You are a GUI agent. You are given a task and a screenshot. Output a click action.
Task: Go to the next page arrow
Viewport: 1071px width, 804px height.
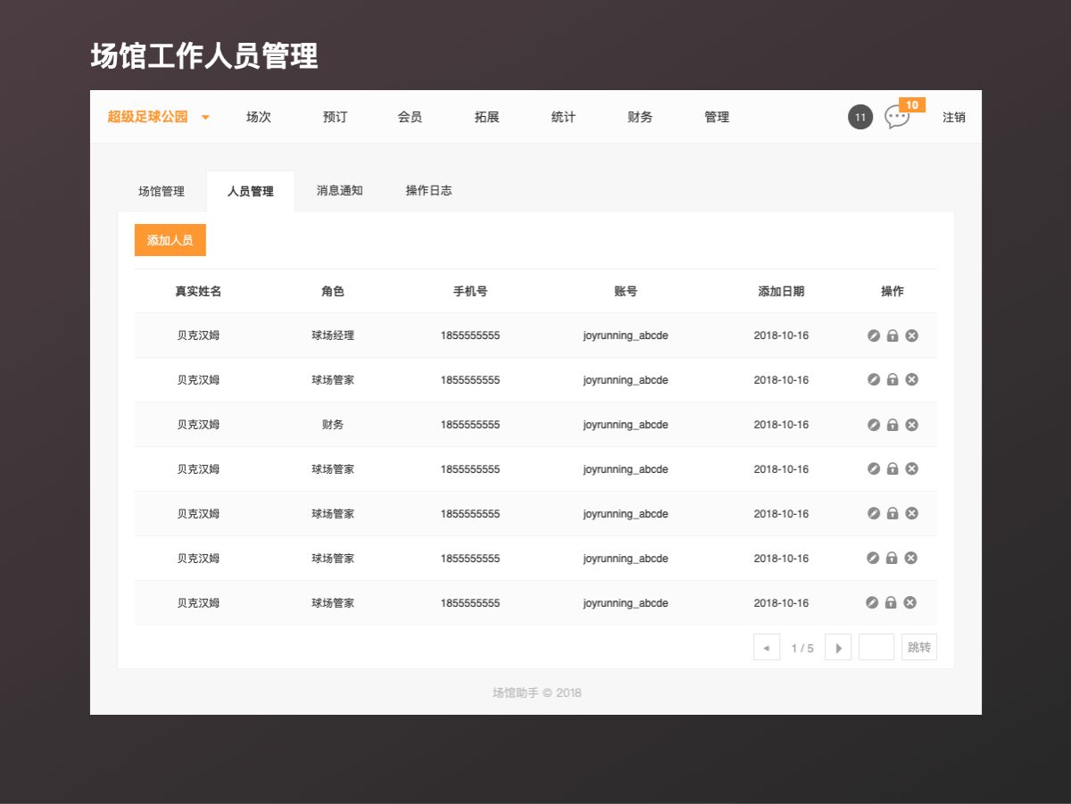click(x=838, y=647)
